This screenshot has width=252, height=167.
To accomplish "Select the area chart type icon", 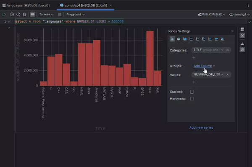I will tap(185, 39).
